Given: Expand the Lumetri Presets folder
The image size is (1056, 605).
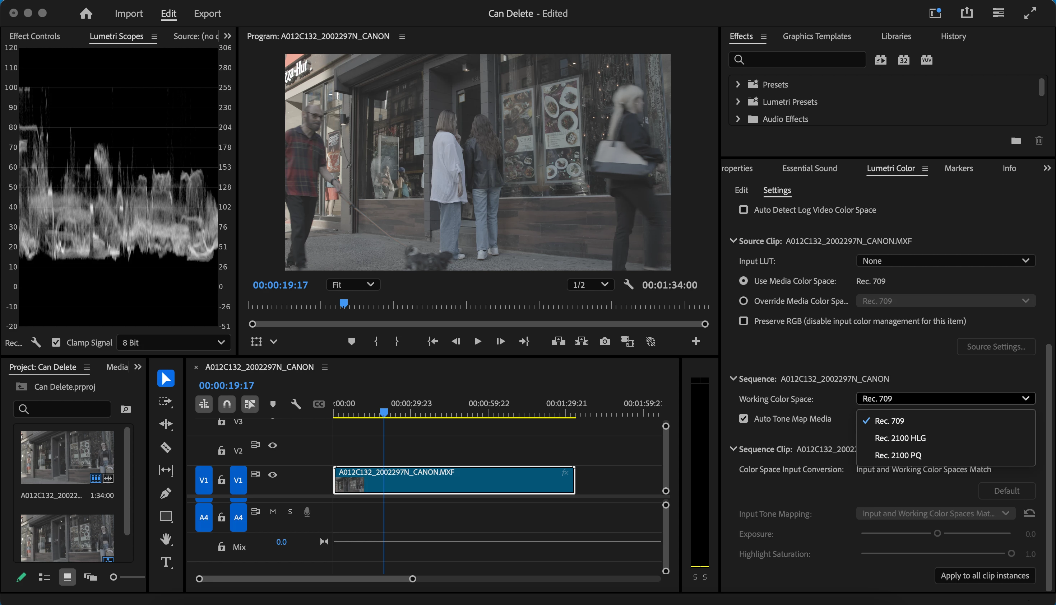Looking at the screenshot, I should coord(738,102).
